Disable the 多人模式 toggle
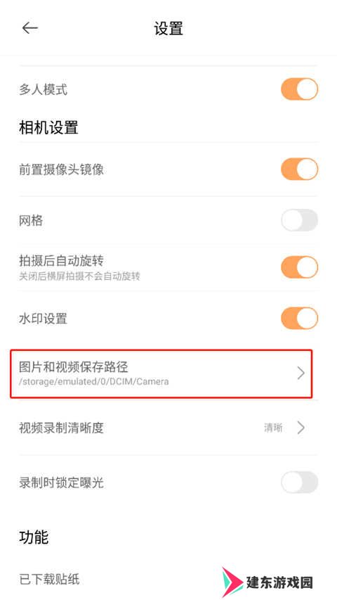 [x=300, y=89]
